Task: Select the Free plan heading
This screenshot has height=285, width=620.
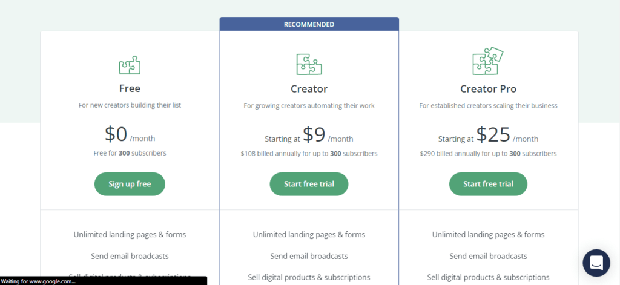Action: (130, 88)
